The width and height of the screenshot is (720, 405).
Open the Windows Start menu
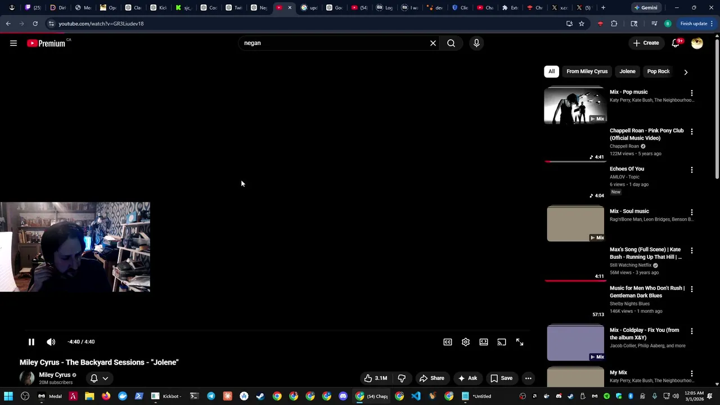(8, 396)
